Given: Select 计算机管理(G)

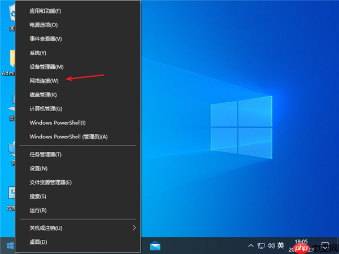Looking at the screenshot, I should click(78, 108).
